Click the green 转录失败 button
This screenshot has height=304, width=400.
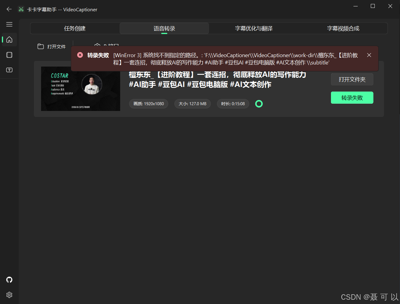352,98
